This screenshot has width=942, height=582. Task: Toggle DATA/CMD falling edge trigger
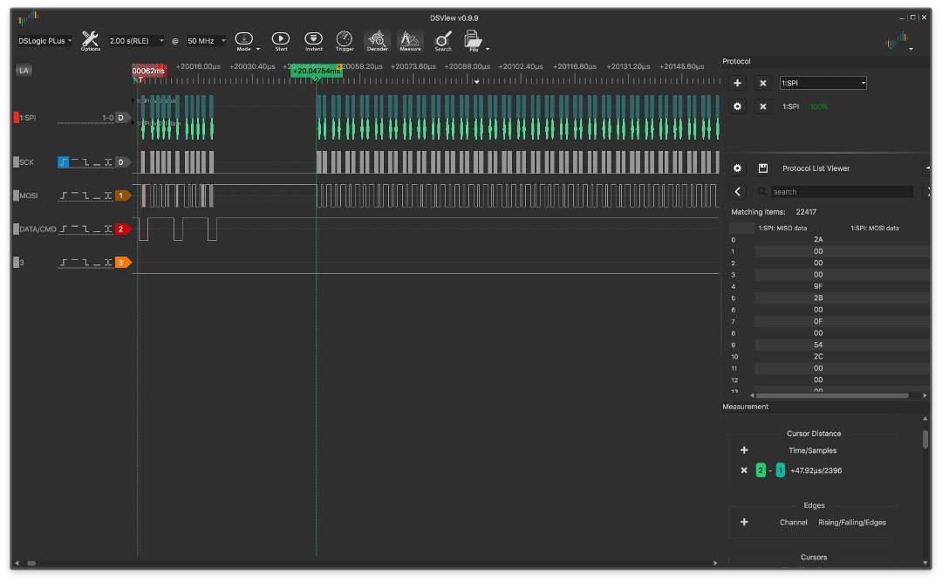pyautogui.click(x=85, y=229)
